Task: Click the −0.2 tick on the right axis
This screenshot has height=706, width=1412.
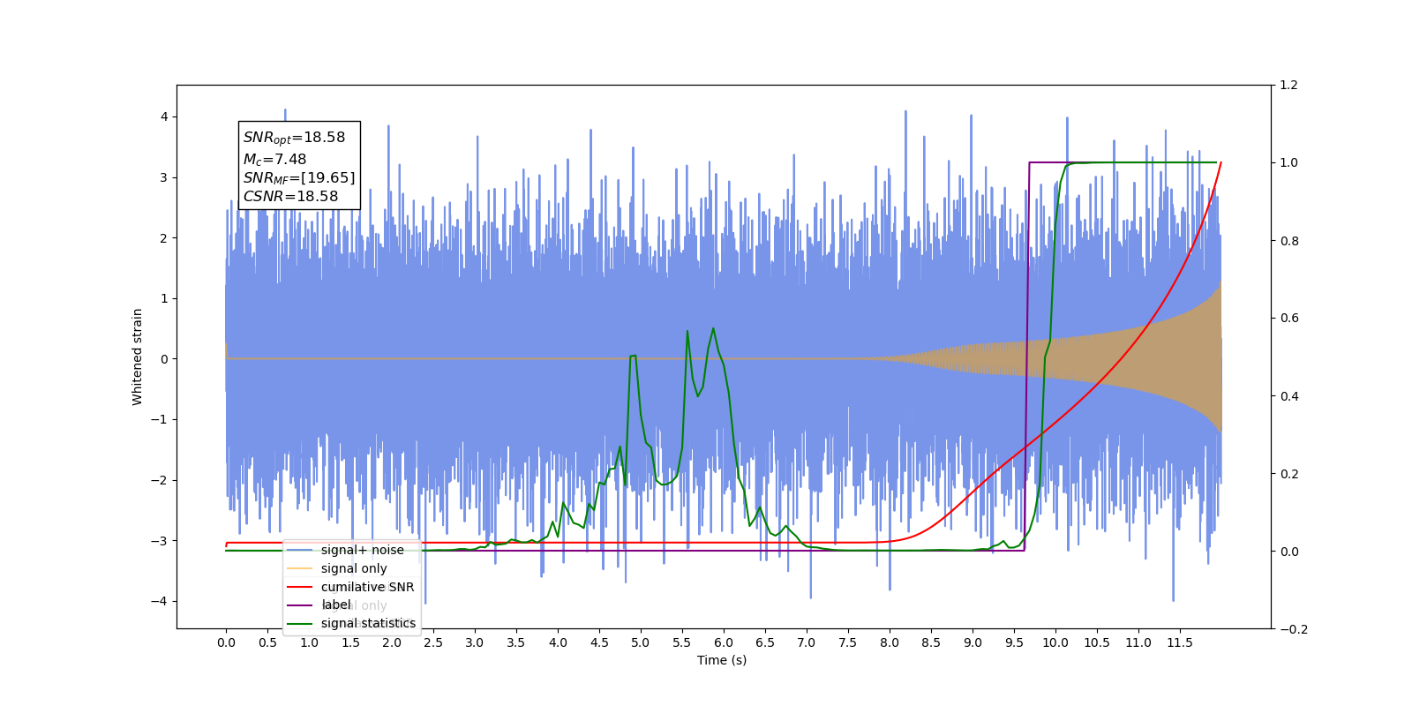Action: [x=1294, y=629]
